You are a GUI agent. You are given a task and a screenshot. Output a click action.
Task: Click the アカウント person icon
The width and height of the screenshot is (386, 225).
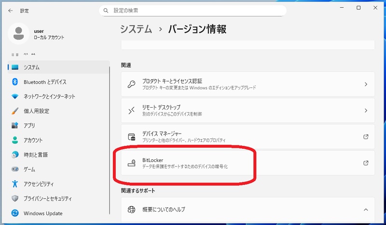(x=15, y=140)
